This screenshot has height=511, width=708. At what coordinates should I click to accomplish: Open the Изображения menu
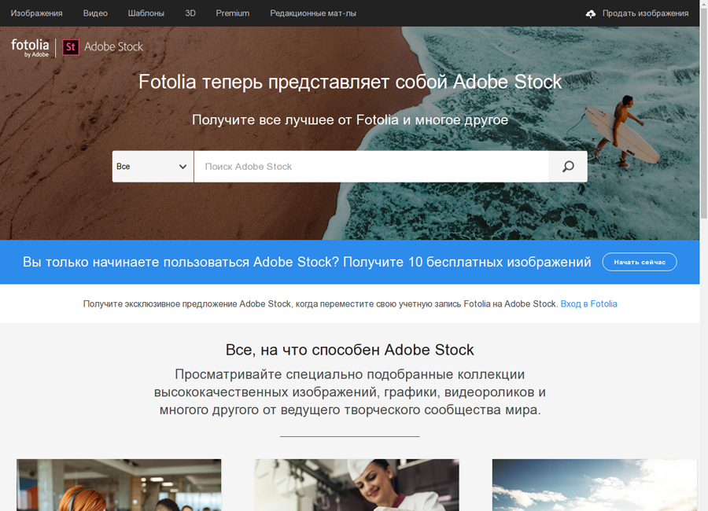tap(36, 13)
